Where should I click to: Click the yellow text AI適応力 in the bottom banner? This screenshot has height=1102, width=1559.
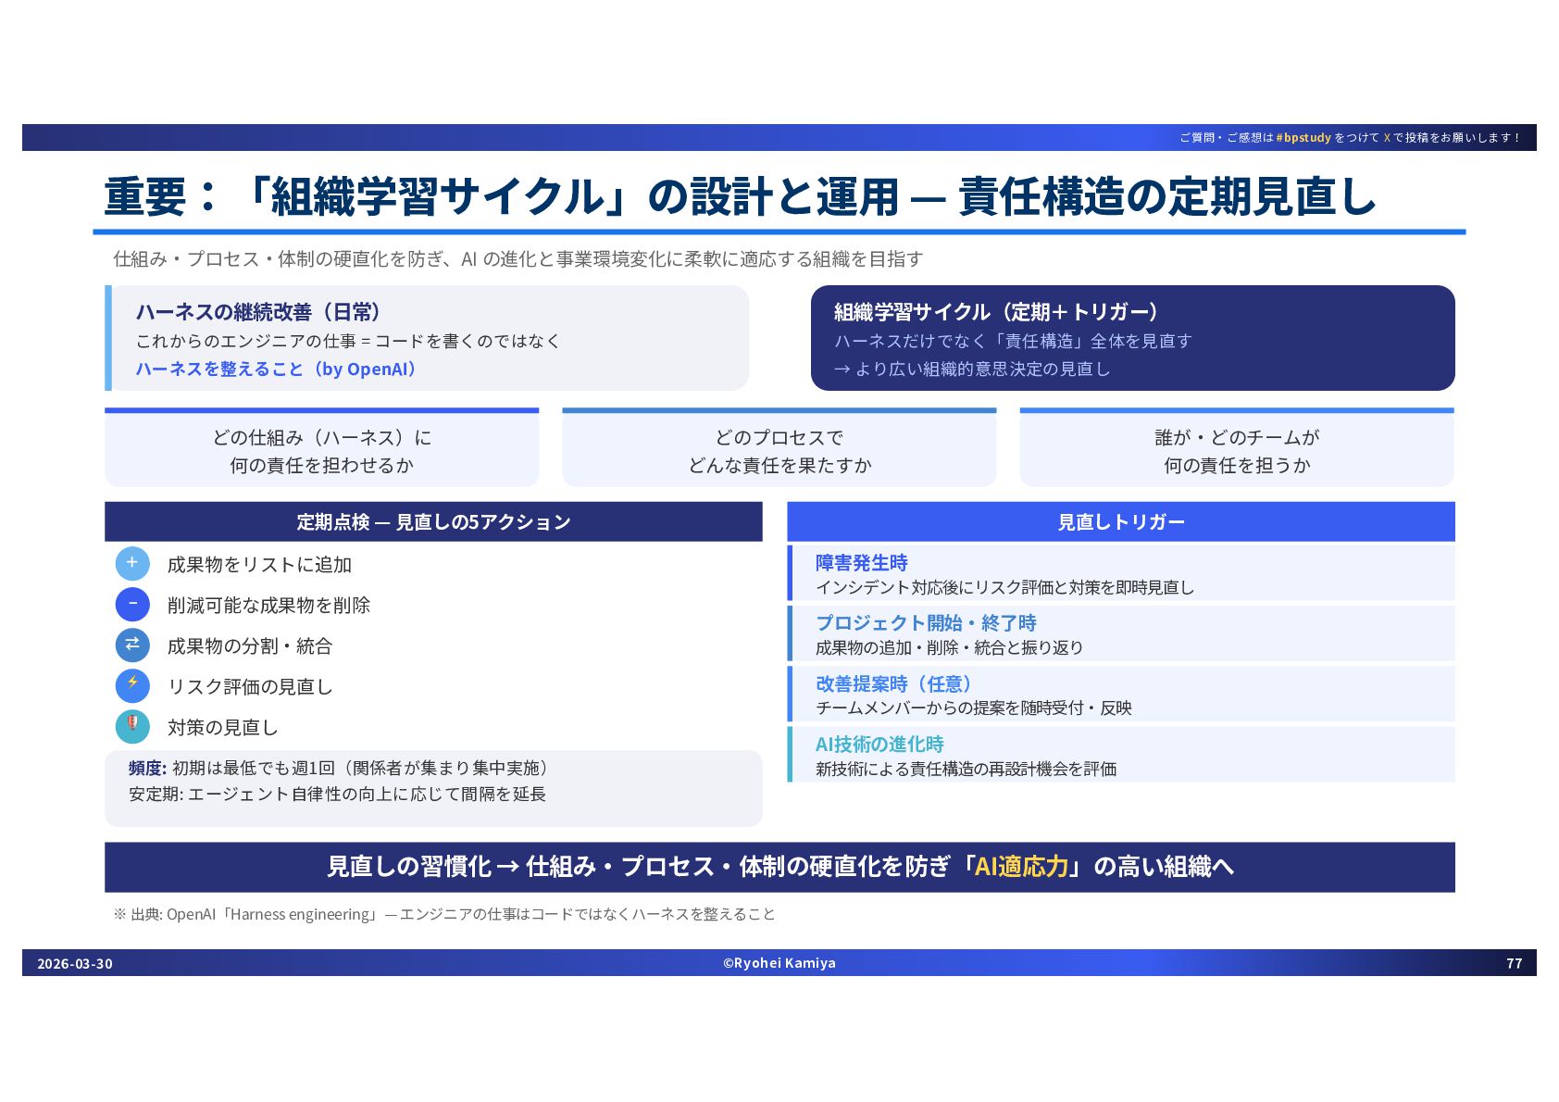(1021, 867)
